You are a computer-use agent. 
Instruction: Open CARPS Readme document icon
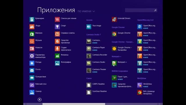click(x=89, y=85)
